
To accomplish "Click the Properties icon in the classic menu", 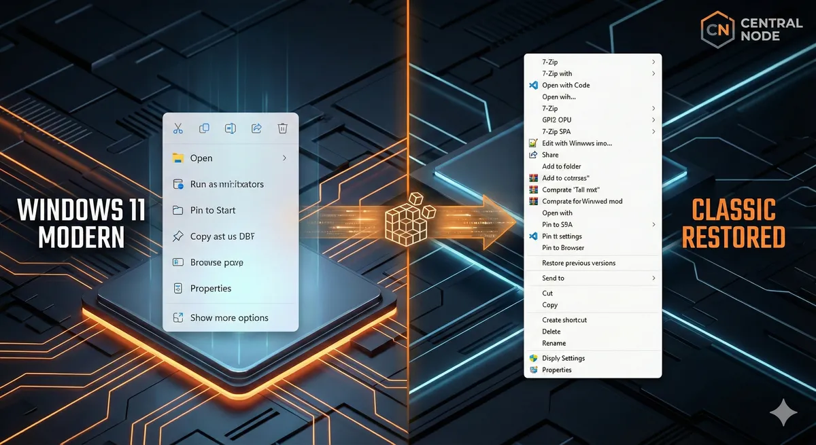I will (534, 370).
